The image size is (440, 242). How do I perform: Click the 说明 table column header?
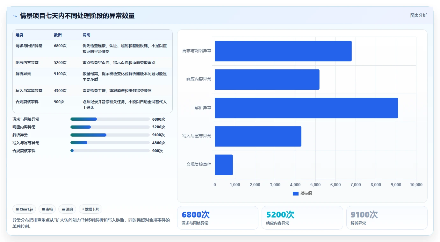pyautogui.click(x=86, y=35)
